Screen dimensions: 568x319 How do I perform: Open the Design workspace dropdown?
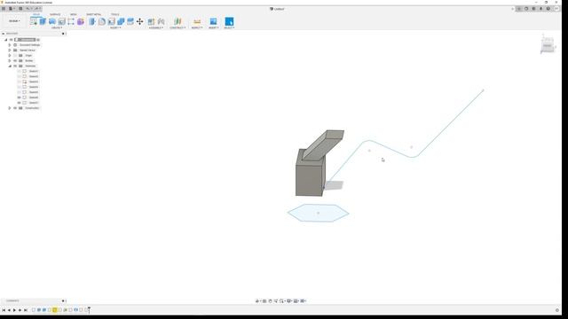pos(14,21)
